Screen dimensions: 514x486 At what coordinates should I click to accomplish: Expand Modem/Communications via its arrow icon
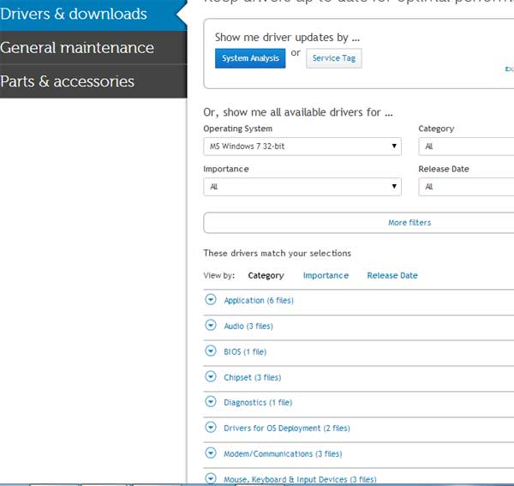pyautogui.click(x=211, y=453)
